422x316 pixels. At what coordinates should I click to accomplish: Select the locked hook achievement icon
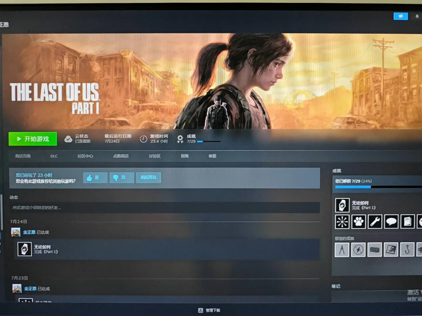click(x=407, y=250)
